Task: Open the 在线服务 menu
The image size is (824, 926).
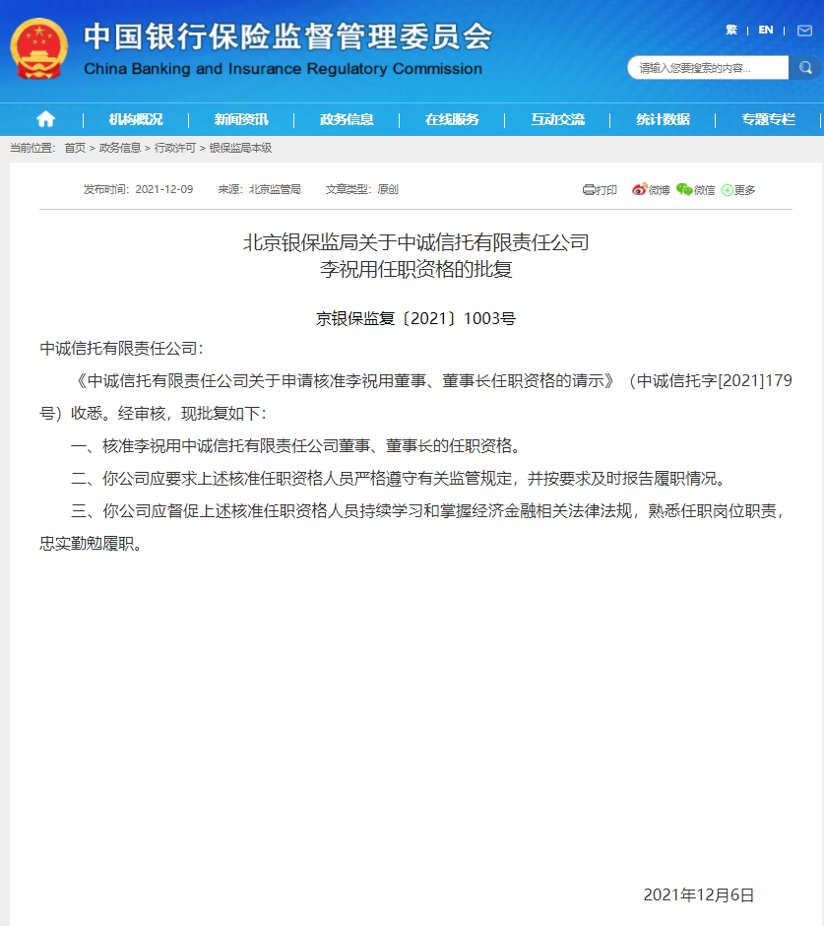Action: click(x=452, y=119)
